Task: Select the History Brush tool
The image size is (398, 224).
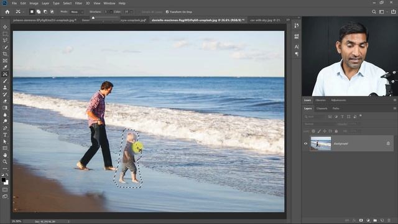Action: tap(5, 94)
